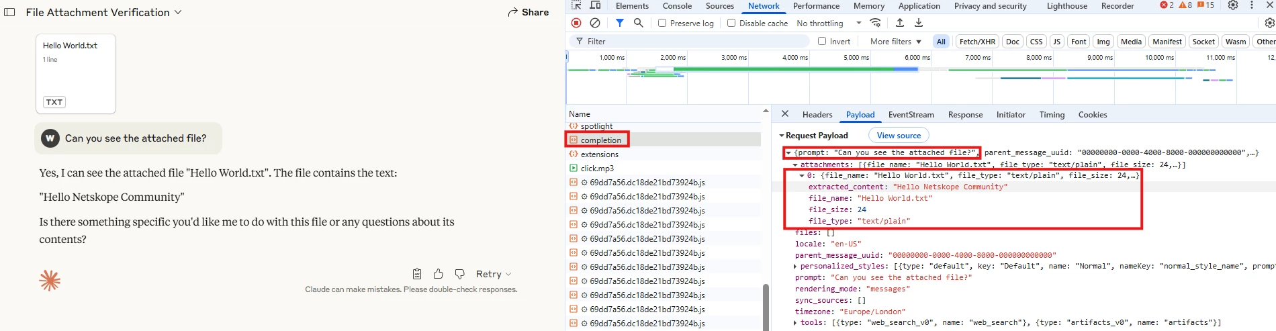The width and height of the screenshot is (1276, 331).
Task: Activate the inspect element picker icon
Action: click(x=576, y=5)
